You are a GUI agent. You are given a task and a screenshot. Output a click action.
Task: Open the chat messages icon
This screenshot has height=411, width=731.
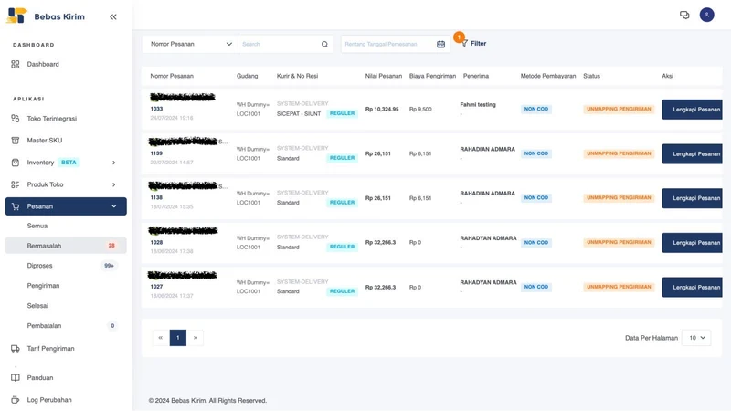683,15
